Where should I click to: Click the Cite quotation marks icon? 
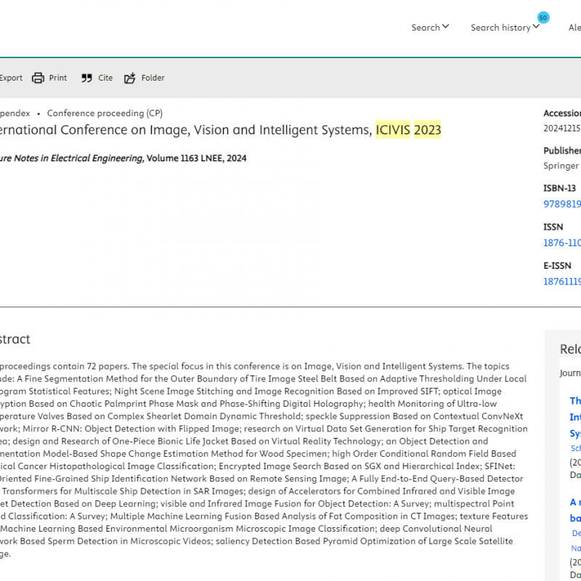pyautogui.click(x=87, y=78)
